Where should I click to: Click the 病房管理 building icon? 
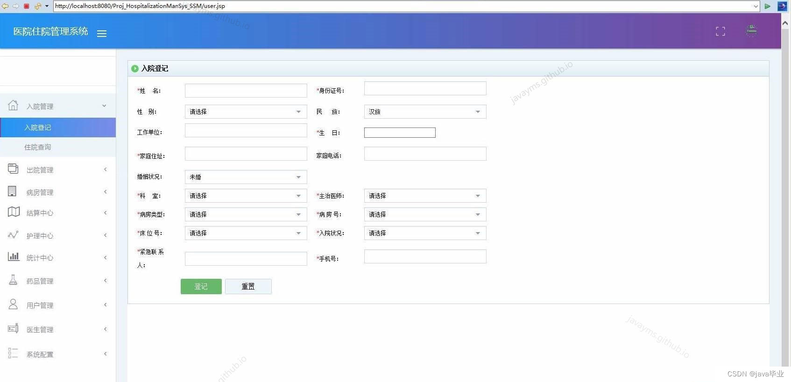[x=13, y=191]
